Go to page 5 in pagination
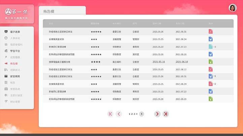The width and height of the screenshot is (243, 136). pyautogui.click(x=142, y=114)
